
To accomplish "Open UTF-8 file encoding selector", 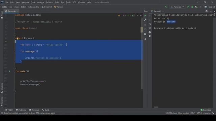I will (199, 113).
